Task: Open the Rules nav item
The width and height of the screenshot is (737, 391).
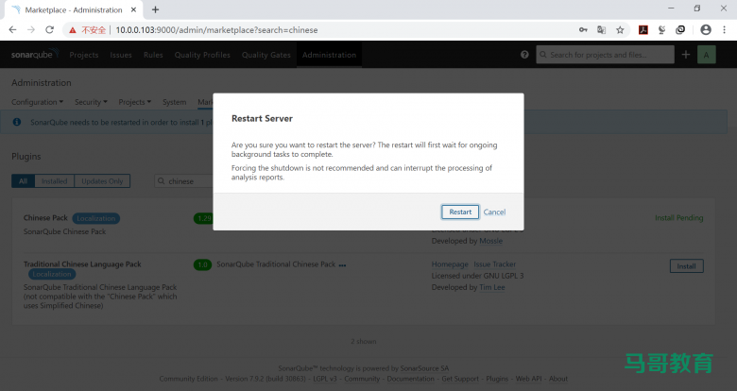Action: [153, 55]
